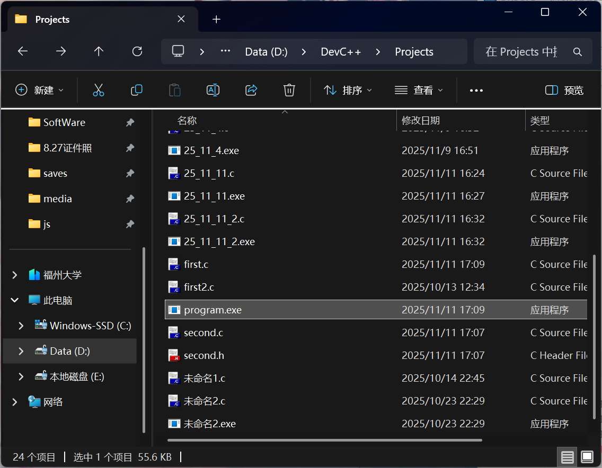
Task: Select 25_11_11.c file
Action: (376, 174)
